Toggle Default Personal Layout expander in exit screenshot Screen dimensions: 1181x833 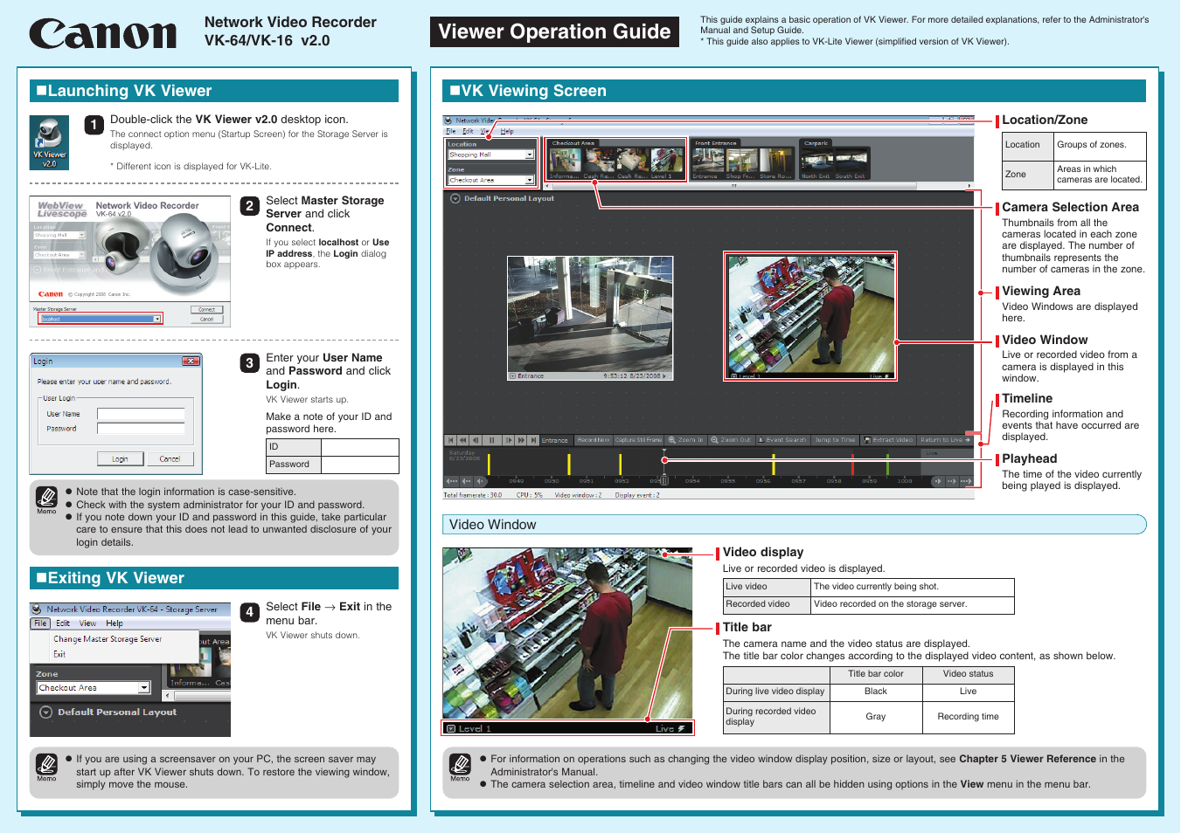click(46, 712)
